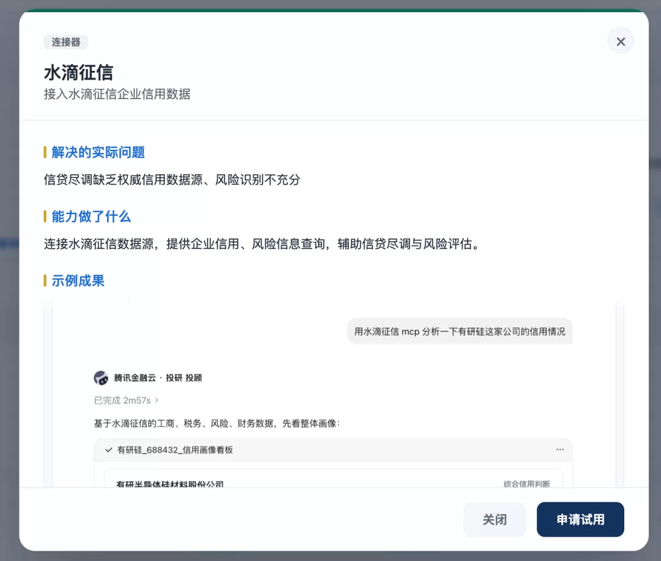Click the 综合信用判断 label
The image size is (661, 561).
pyautogui.click(x=527, y=483)
